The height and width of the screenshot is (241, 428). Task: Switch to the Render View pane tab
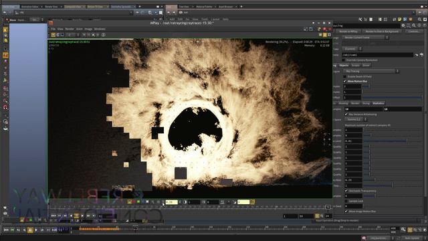[51, 7]
